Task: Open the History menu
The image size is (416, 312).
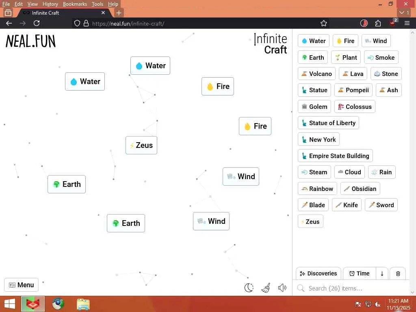Action: pos(50,4)
